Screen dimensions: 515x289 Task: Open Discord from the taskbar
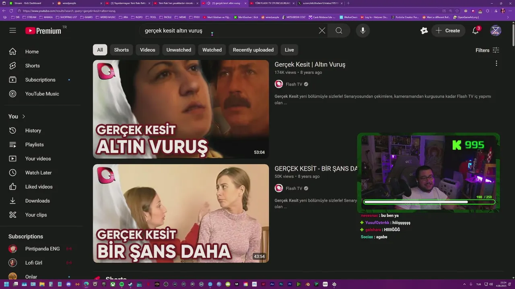tap(68, 284)
